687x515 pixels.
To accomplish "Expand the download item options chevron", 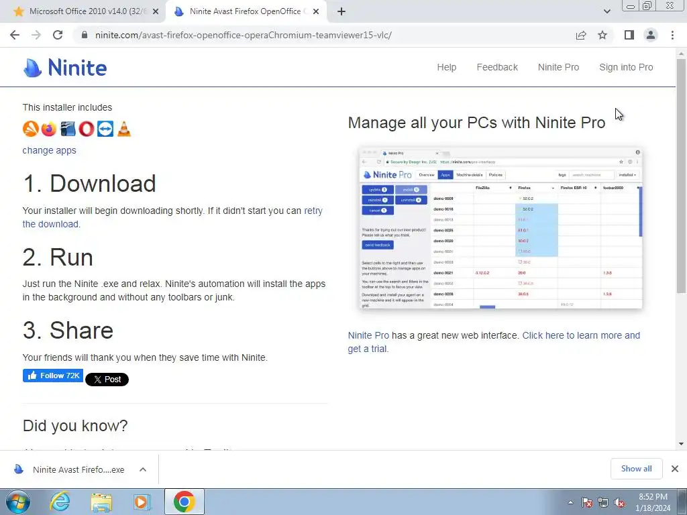I will point(143,469).
